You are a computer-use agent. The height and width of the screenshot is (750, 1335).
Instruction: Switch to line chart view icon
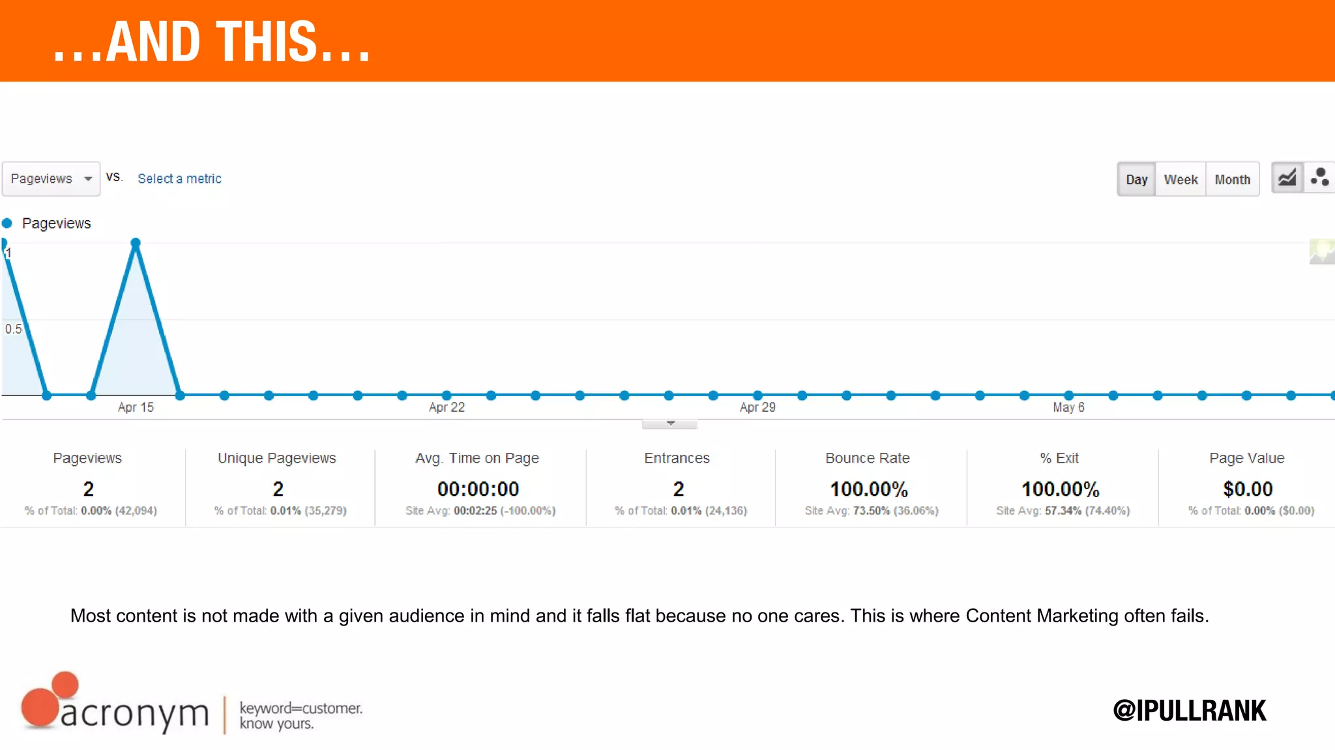tap(1287, 178)
